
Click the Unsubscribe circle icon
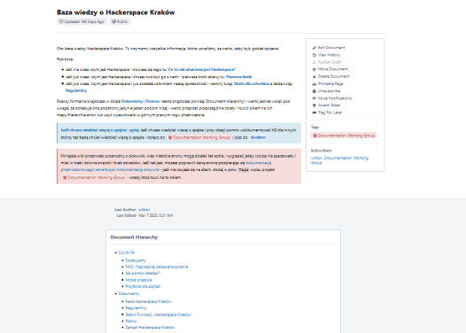point(314,91)
